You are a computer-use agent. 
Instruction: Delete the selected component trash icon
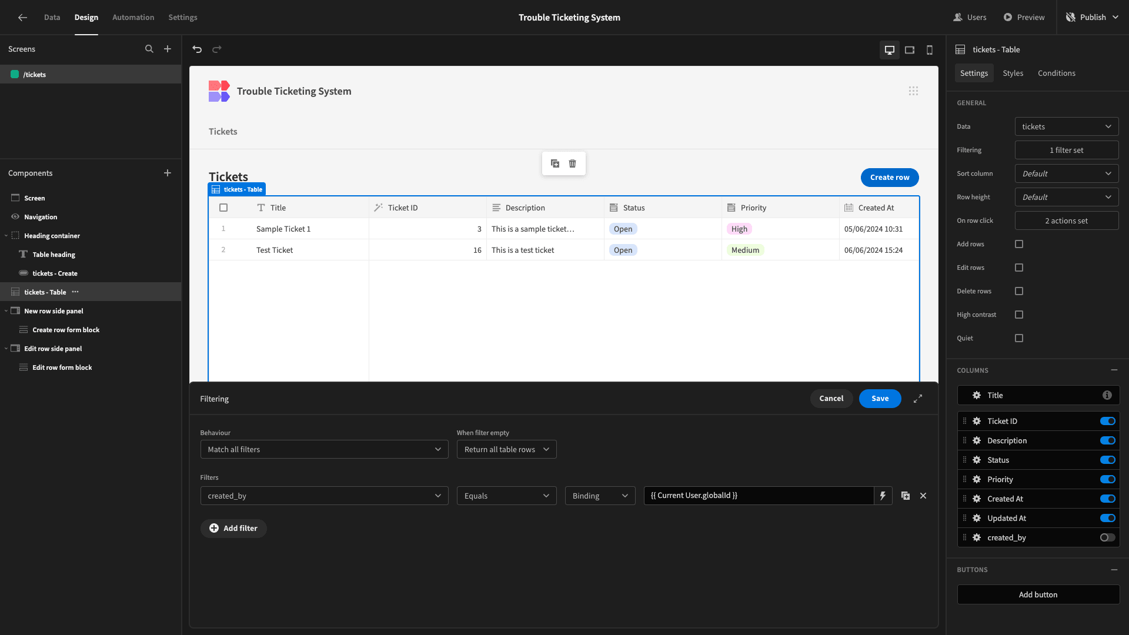pyautogui.click(x=573, y=163)
